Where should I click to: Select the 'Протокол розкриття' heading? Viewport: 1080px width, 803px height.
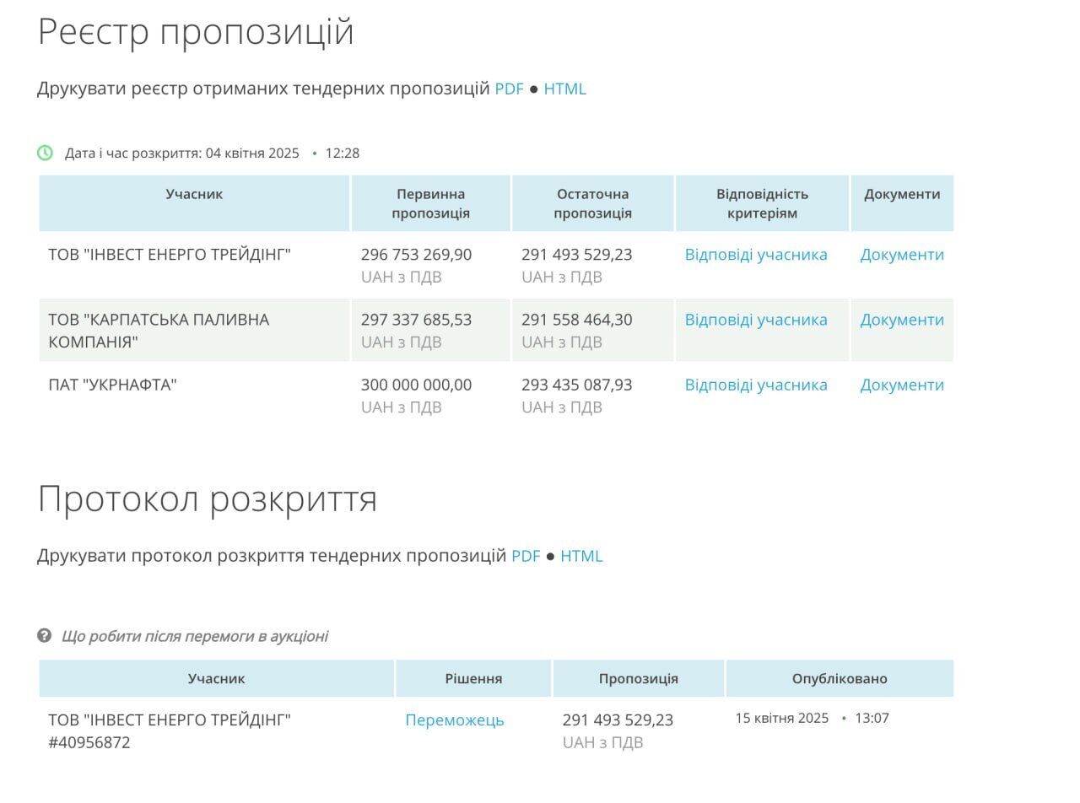[x=208, y=499]
